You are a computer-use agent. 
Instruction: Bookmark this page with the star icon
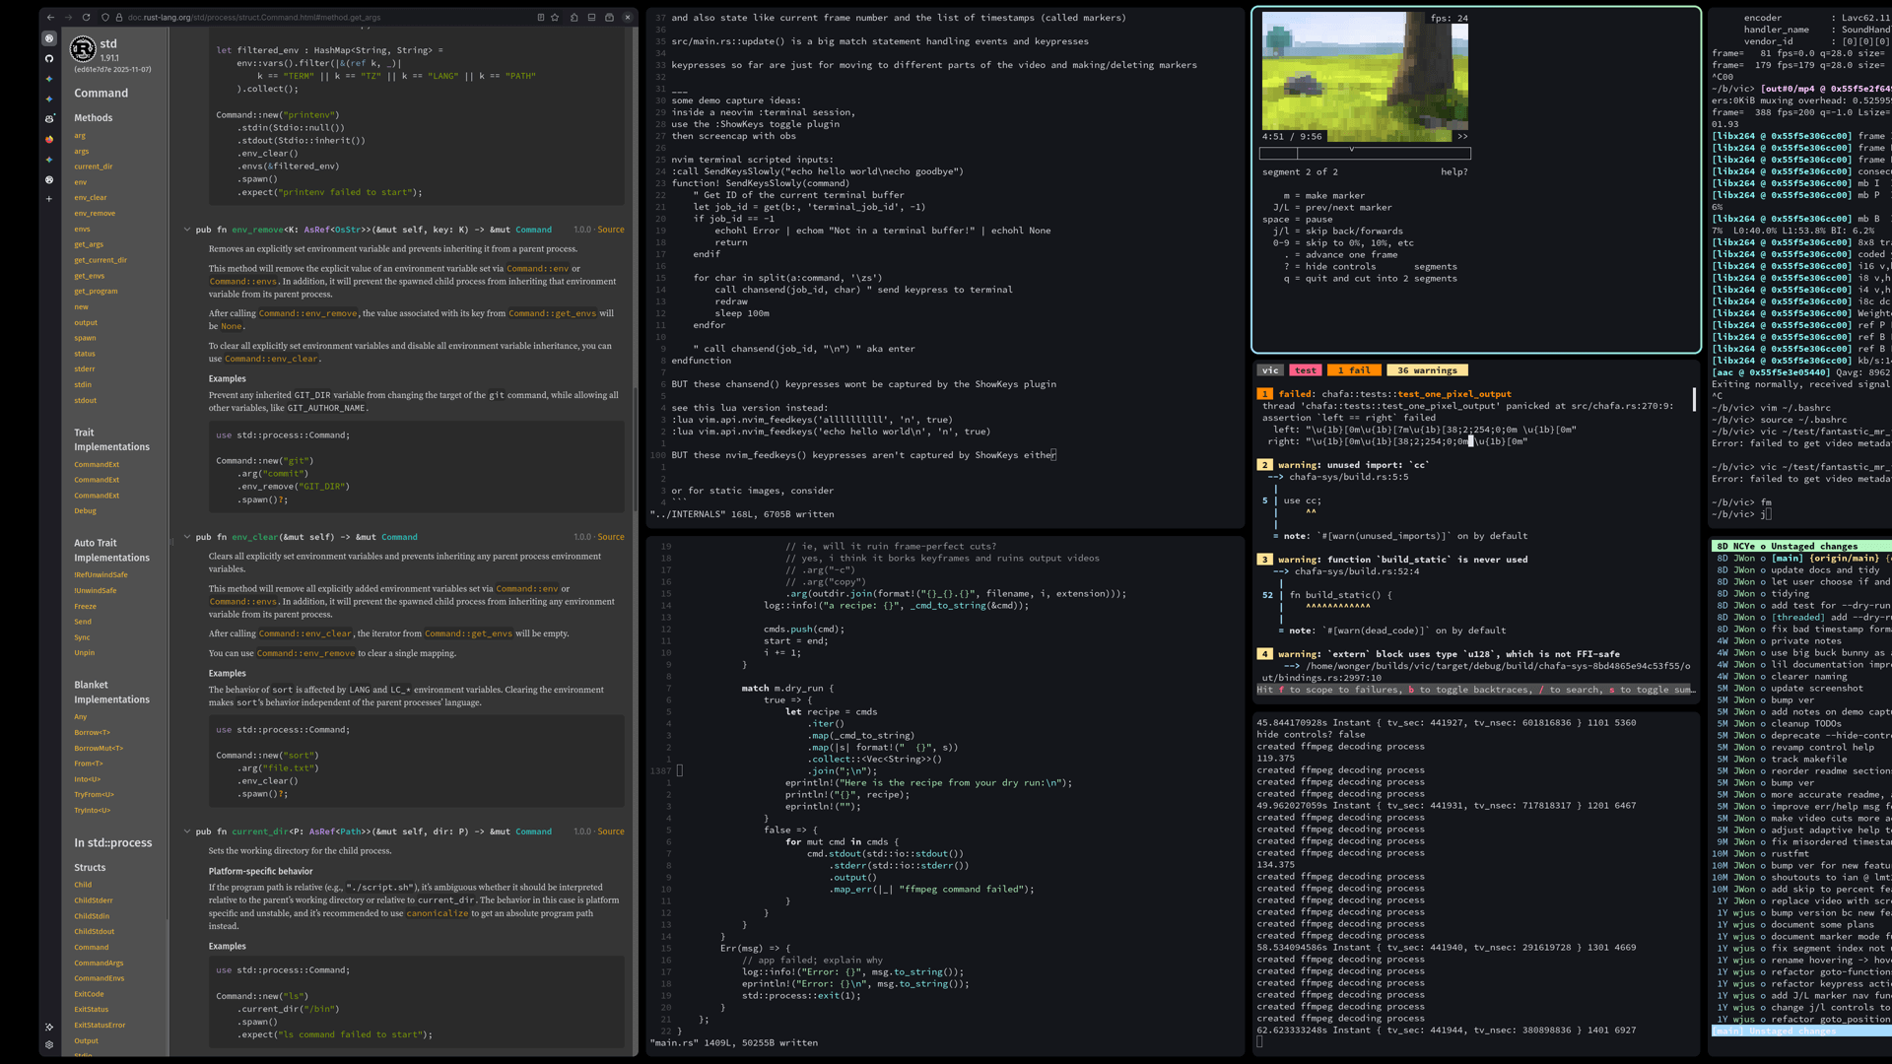click(x=555, y=18)
